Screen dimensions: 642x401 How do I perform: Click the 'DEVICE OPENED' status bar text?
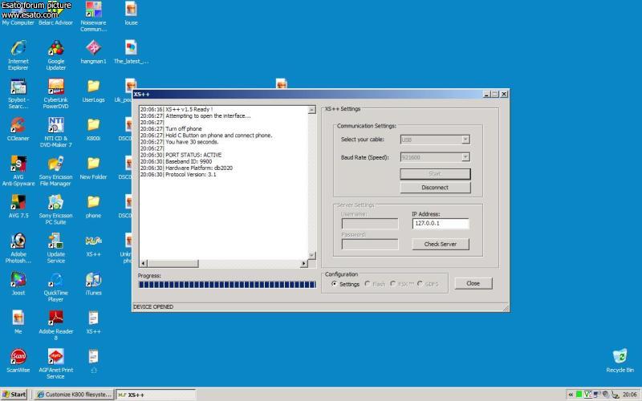[153, 307]
